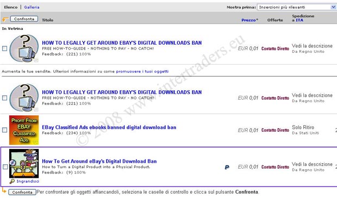Follow promuovere i tuoi oggetti link

[x=142, y=71]
